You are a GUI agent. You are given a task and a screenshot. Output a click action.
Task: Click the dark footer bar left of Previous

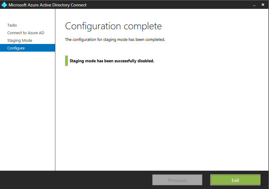click(76, 180)
